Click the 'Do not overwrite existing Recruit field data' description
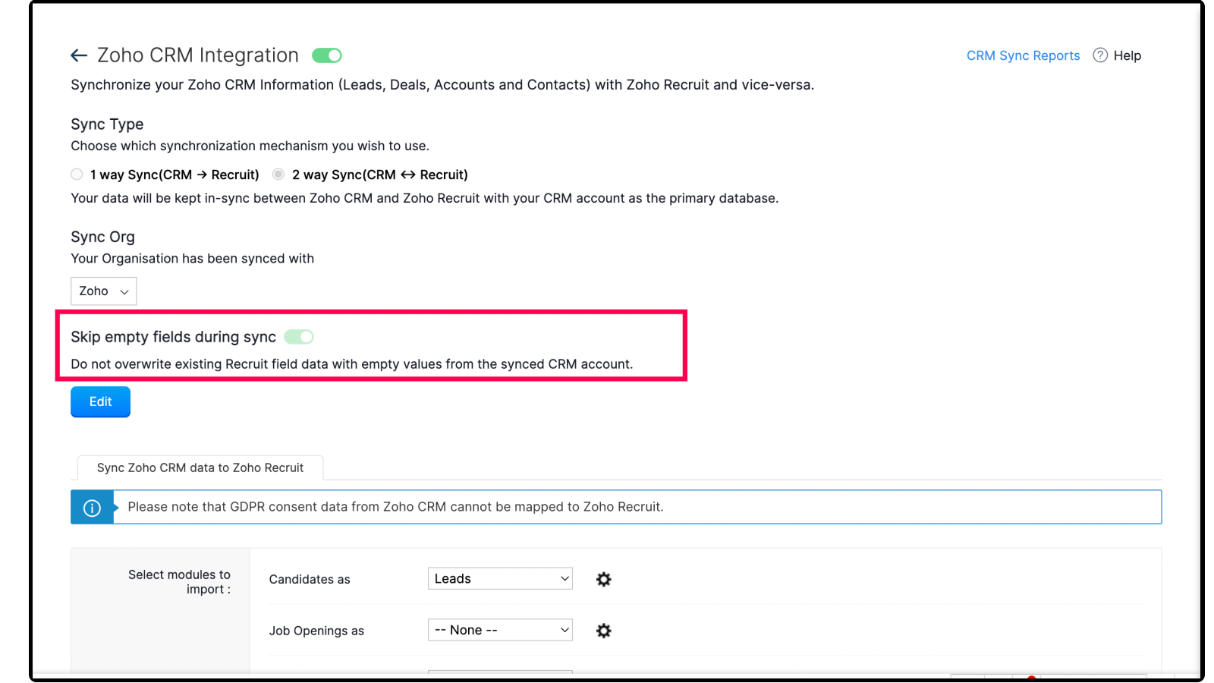The width and height of the screenshot is (1214, 683). (352, 364)
